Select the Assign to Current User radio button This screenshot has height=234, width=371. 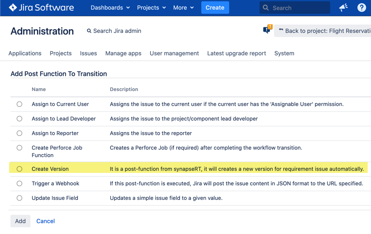click(20, 104)
